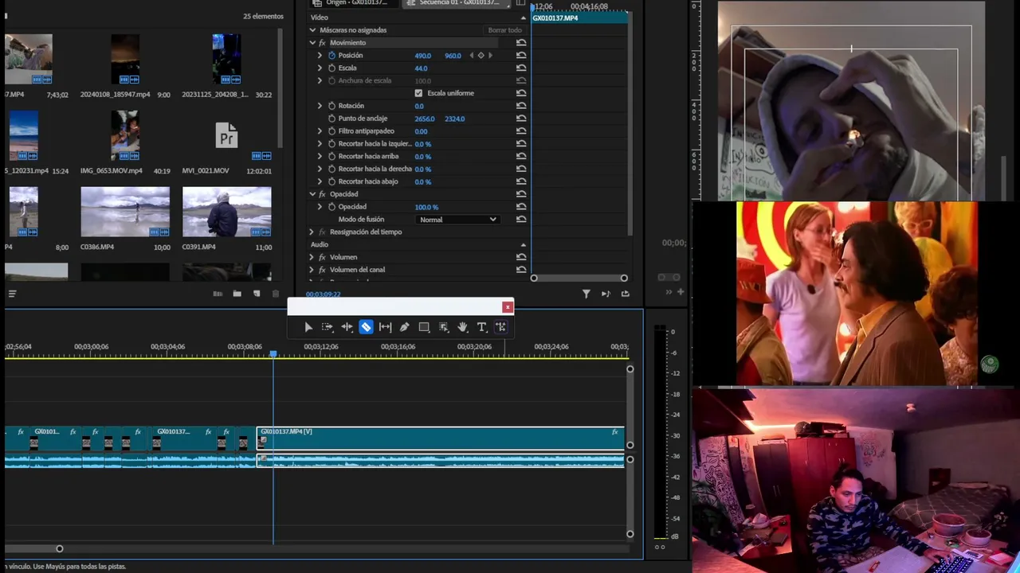Click the timeline playhead marker
1020x573 pixels.
(273, 353)
